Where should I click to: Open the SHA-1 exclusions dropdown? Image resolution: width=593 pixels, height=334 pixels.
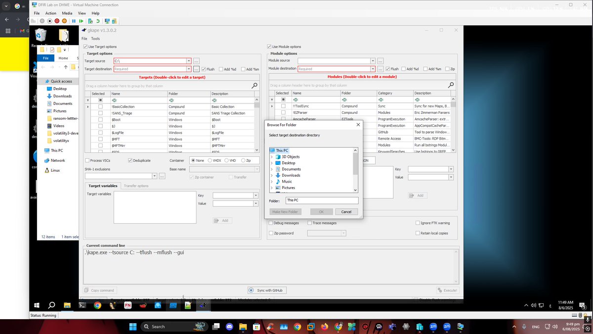tap(155, 176)
